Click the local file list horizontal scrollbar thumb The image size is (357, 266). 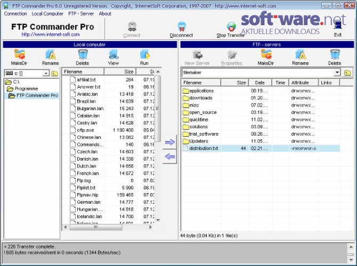(96, 227)
